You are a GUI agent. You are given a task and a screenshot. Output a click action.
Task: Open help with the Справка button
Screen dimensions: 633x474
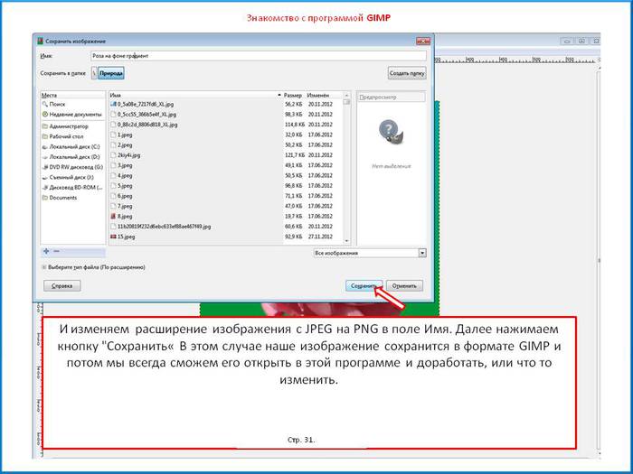[x=62, y=286]
